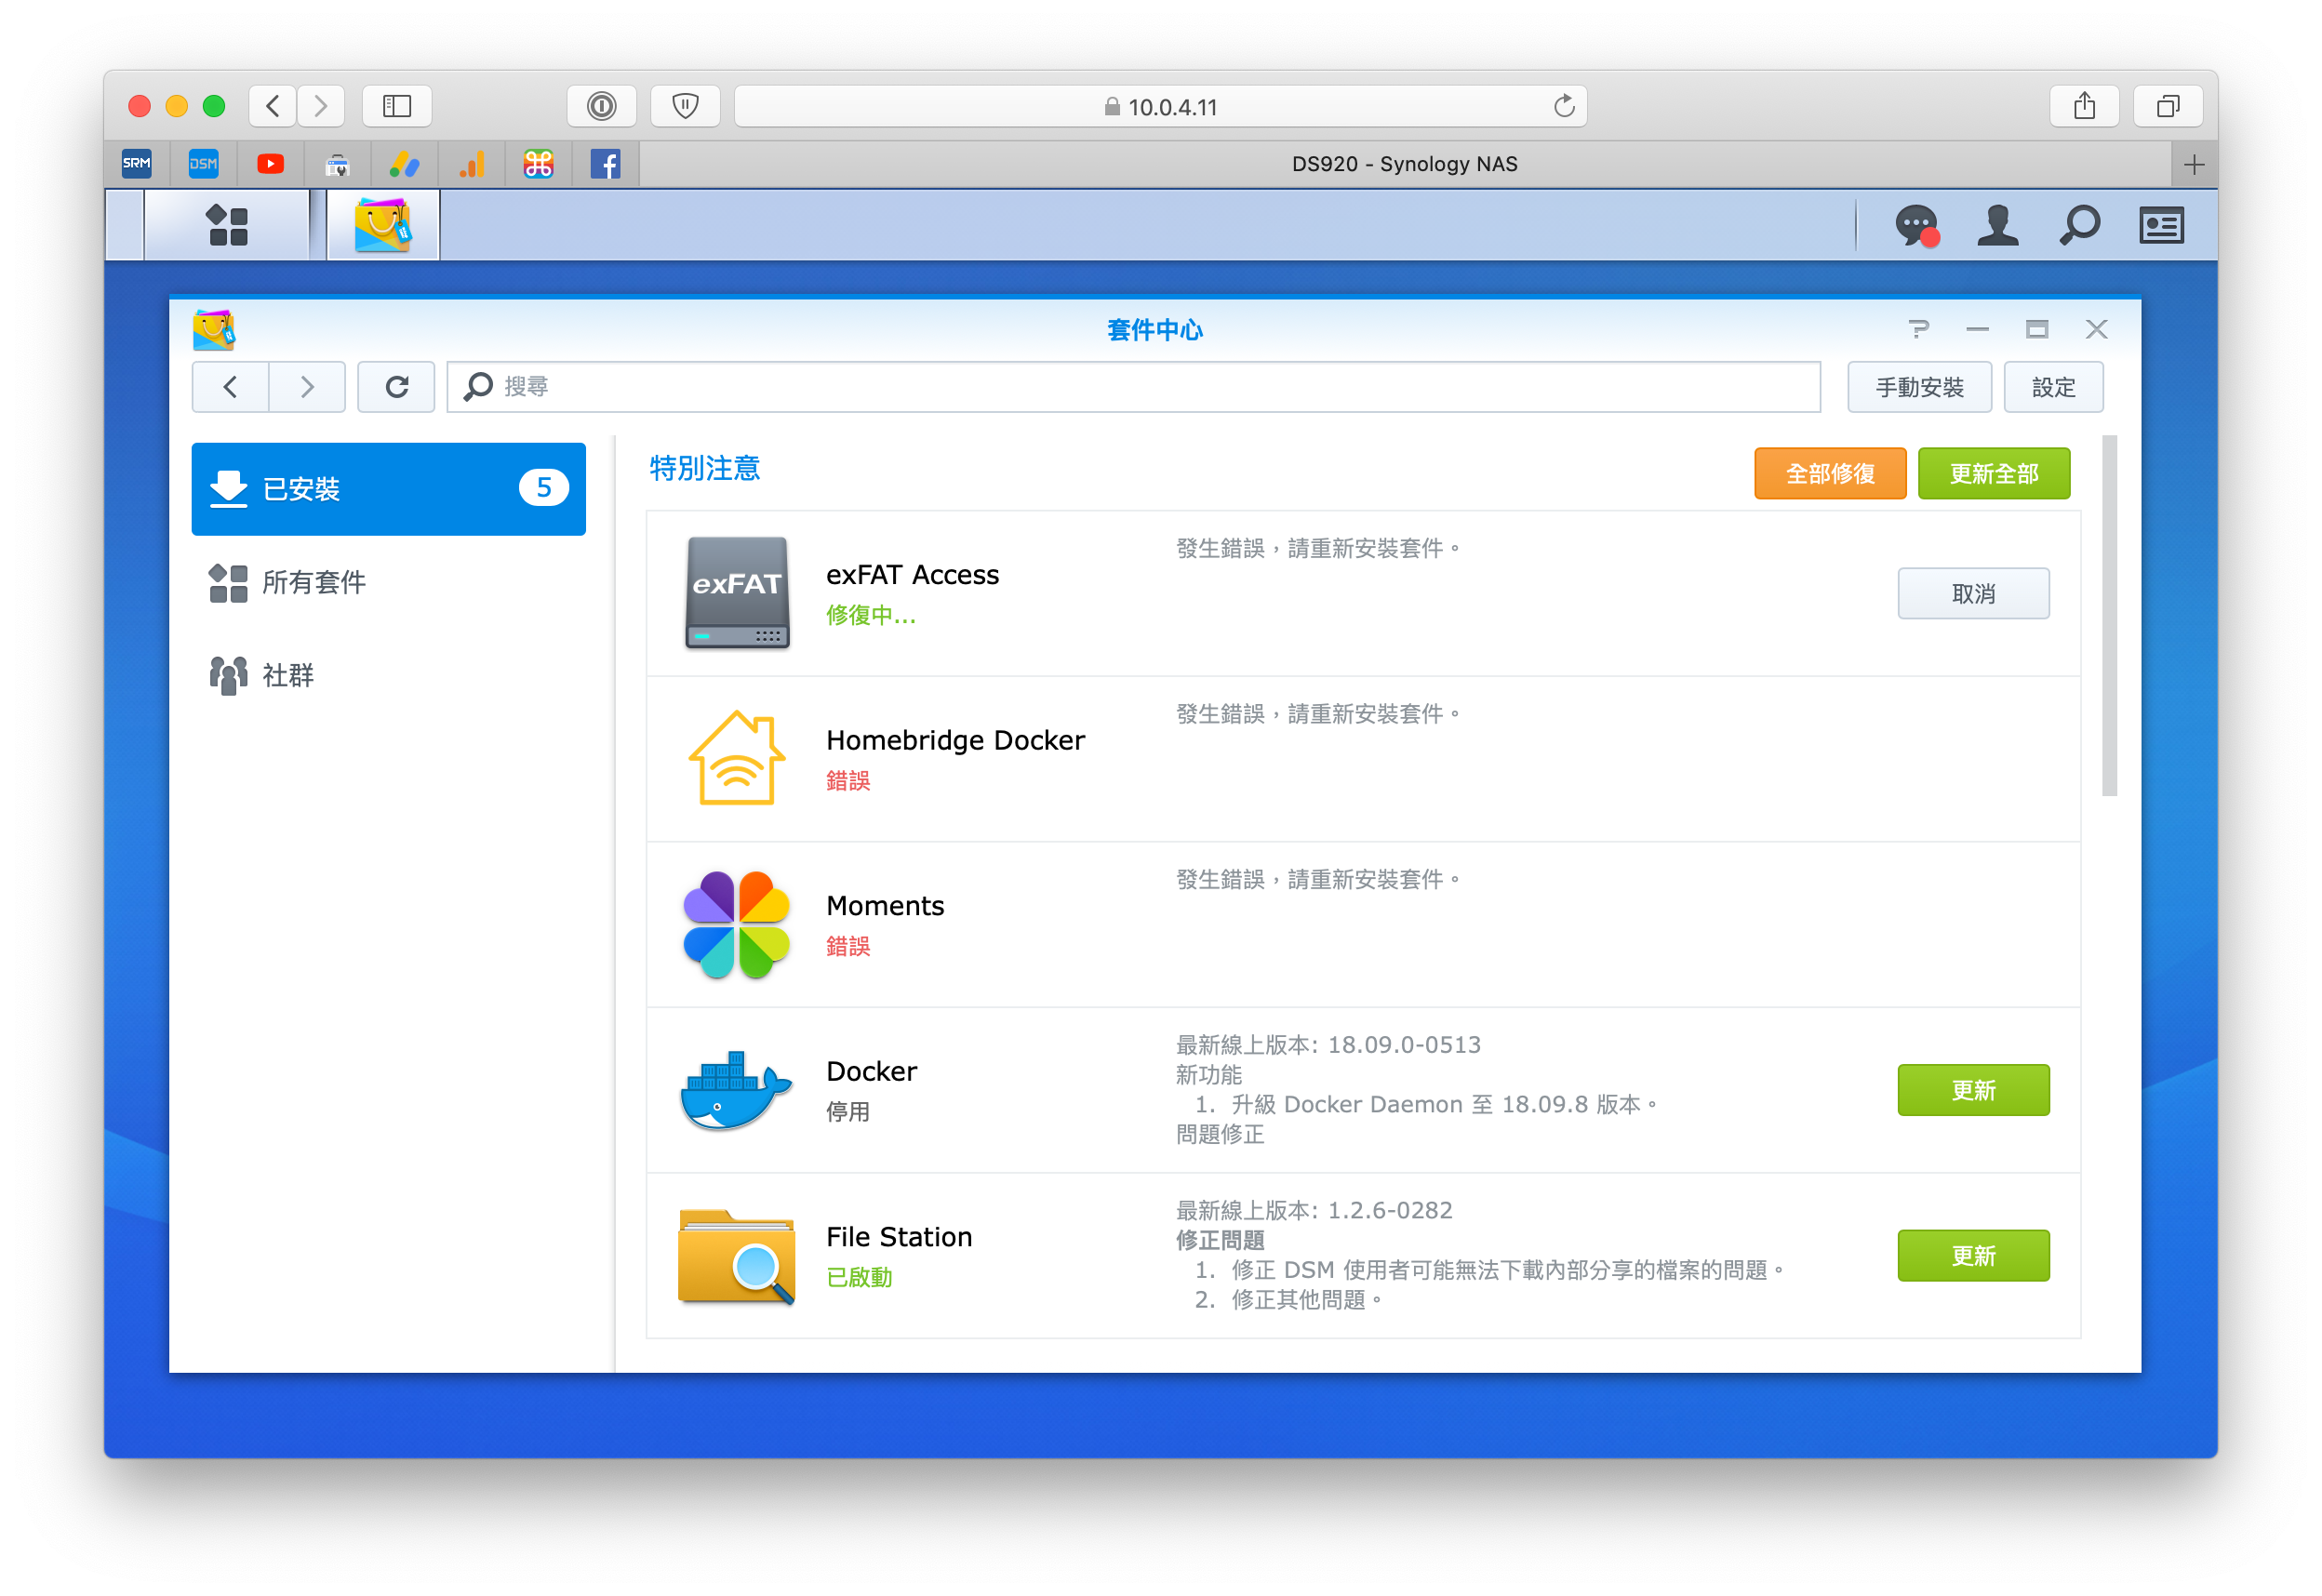
Task: Click the Moments package name
Action: [x=885, y=906]
